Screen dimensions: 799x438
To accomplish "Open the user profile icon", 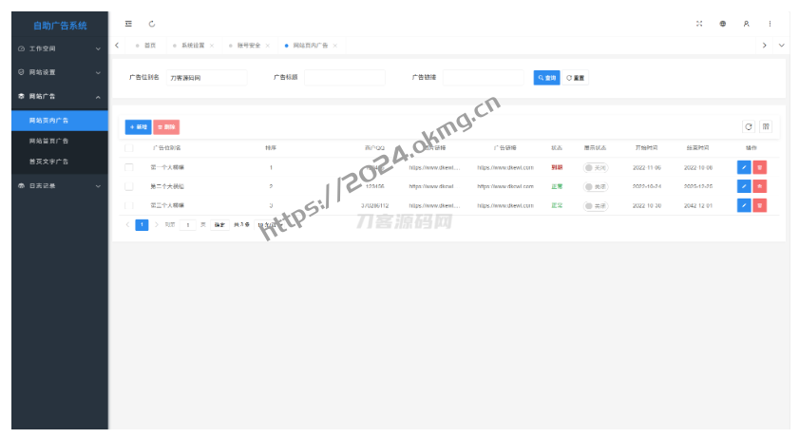I will click(x=747, y=24).
